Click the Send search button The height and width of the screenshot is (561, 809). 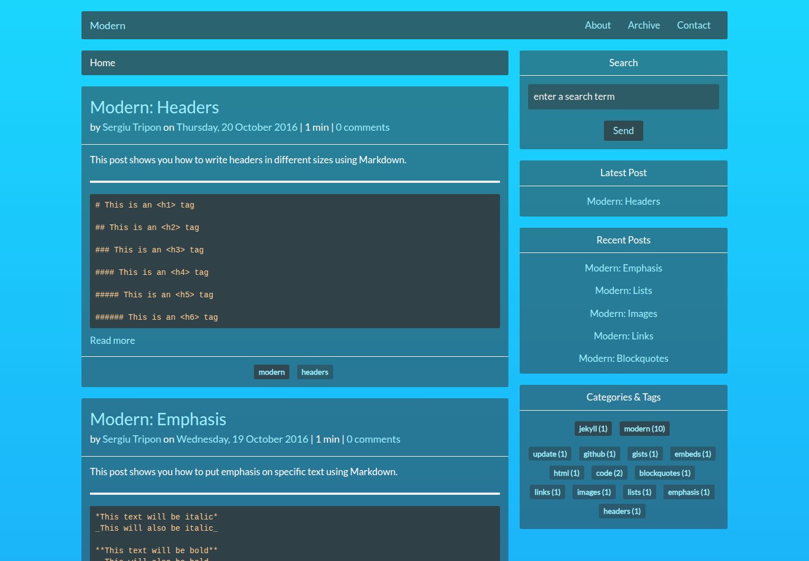(623, 131)
